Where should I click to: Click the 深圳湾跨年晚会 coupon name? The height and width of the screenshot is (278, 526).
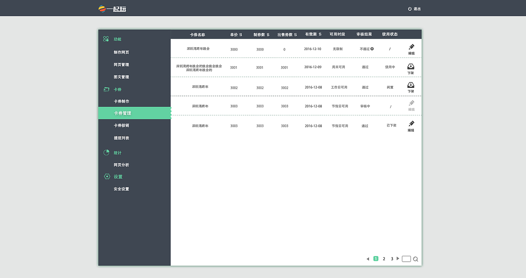click(x=198, y=49)
